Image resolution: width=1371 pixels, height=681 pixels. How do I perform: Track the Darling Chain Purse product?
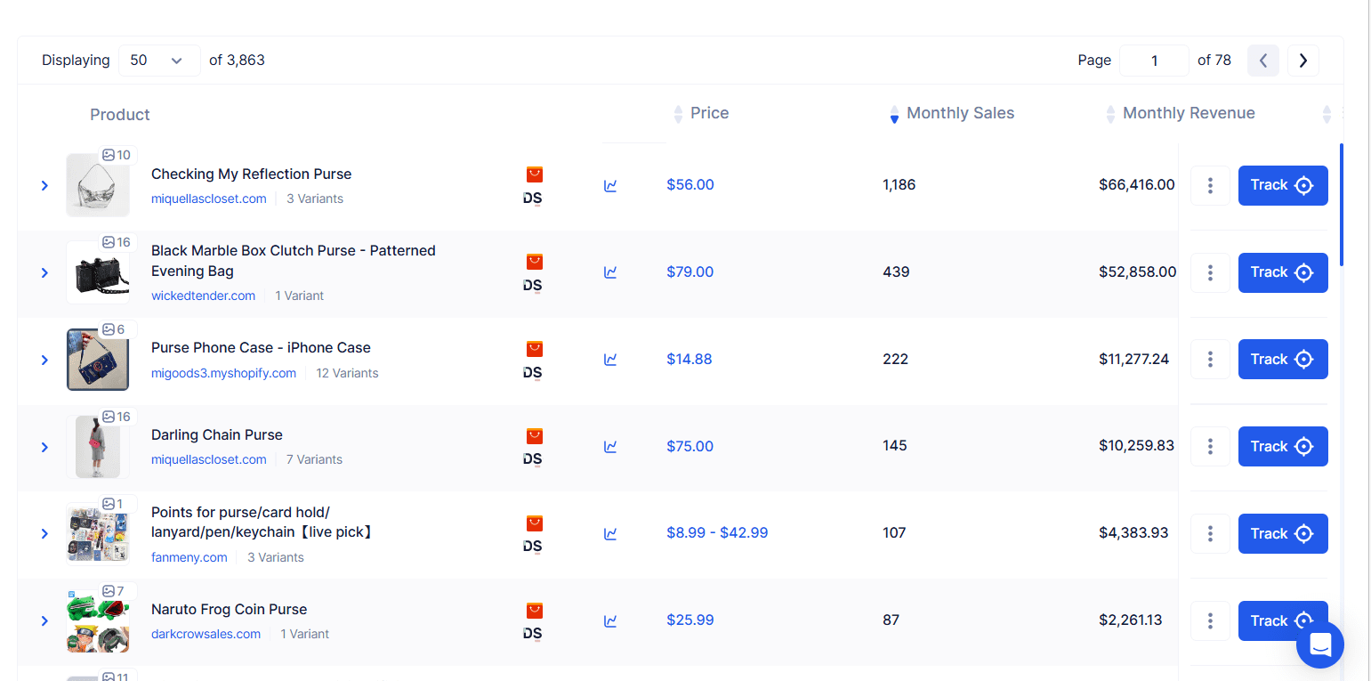[x=1283, y=446]
